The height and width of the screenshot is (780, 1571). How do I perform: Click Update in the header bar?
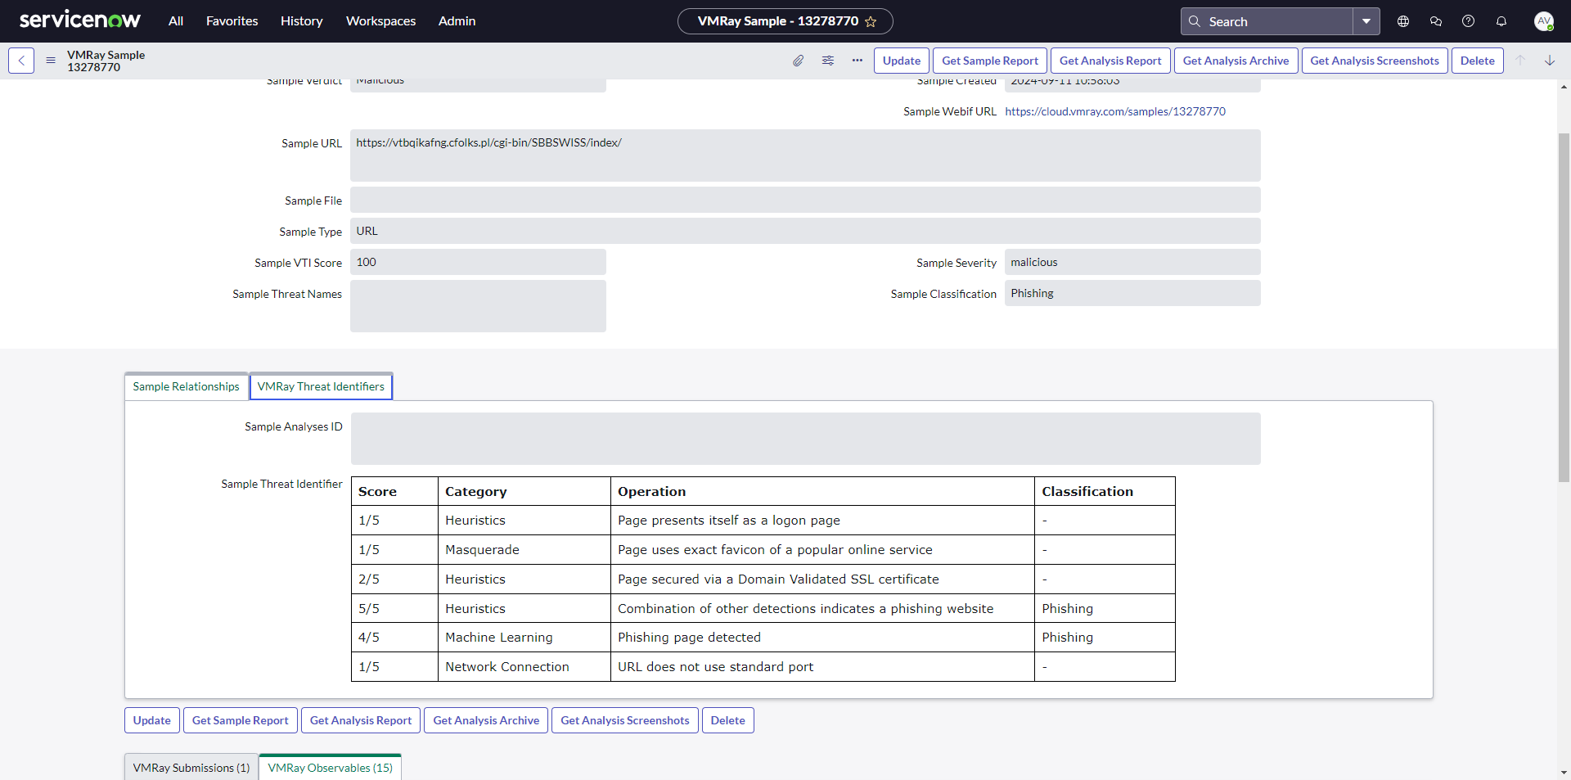[902, 61]
